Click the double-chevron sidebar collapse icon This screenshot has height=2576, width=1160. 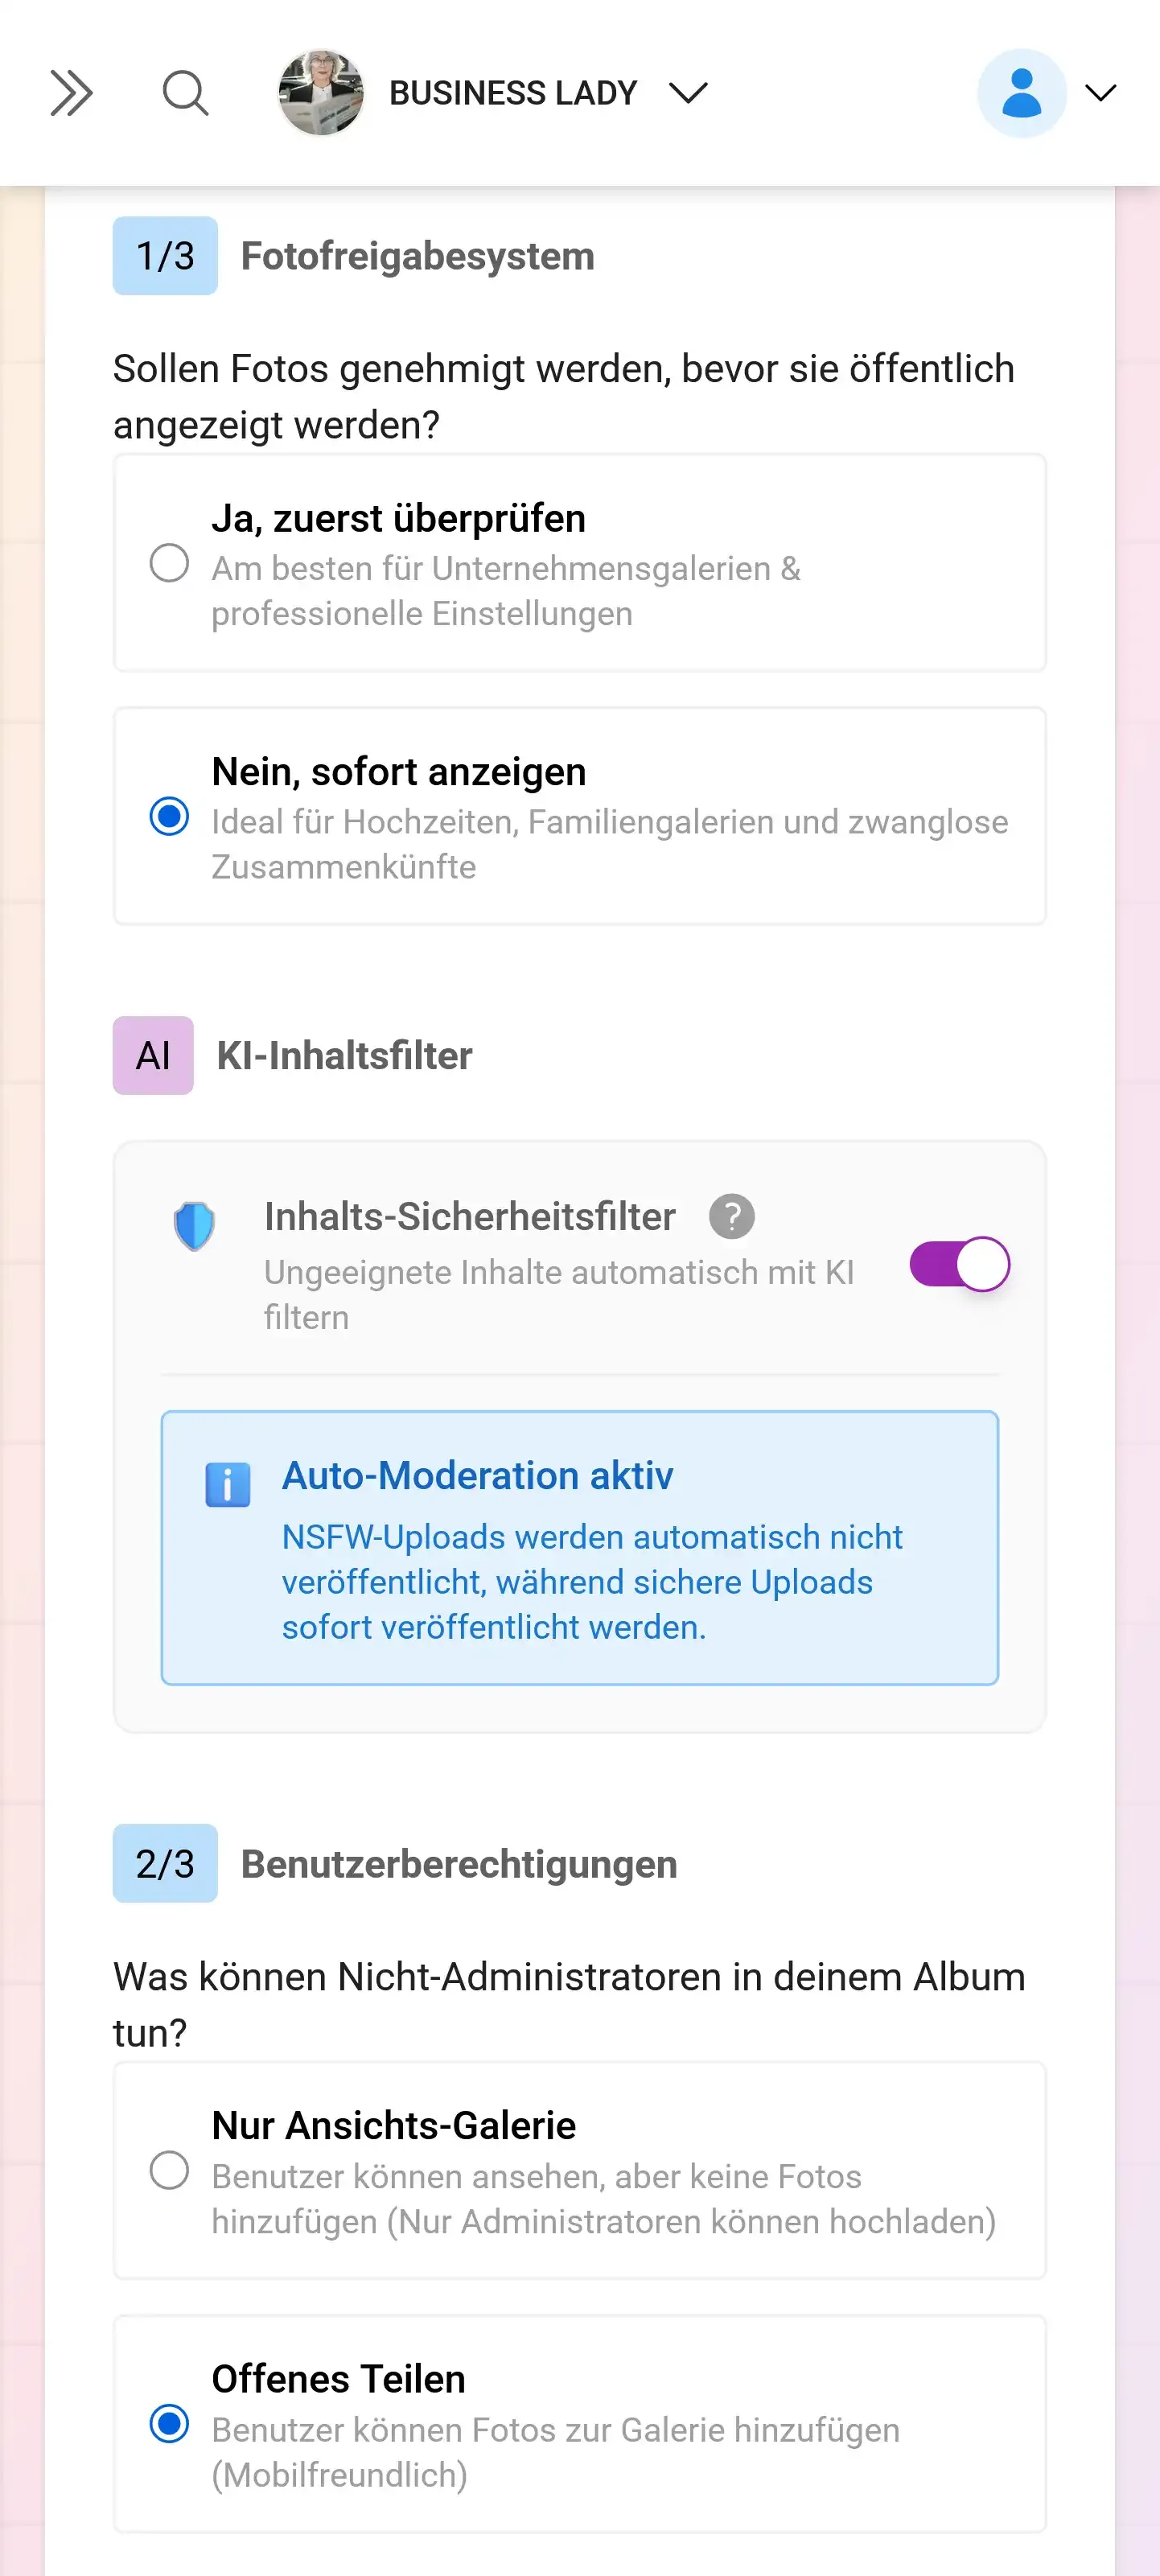(x=70, y=93)
